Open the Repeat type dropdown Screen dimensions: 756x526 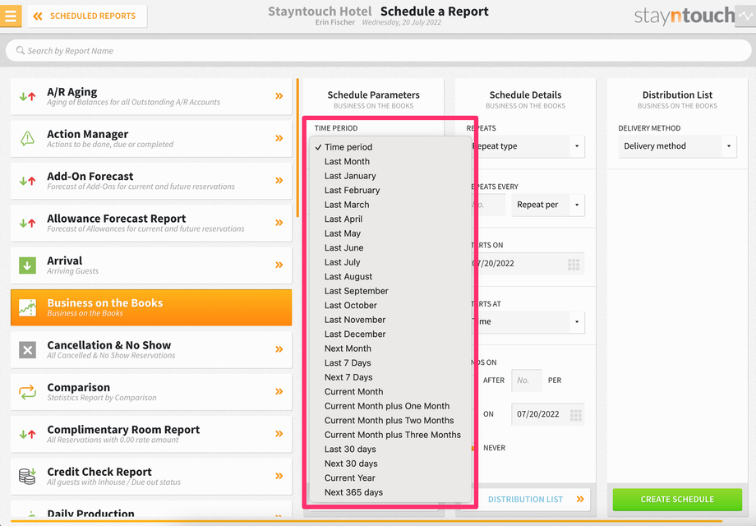[528, 146]
